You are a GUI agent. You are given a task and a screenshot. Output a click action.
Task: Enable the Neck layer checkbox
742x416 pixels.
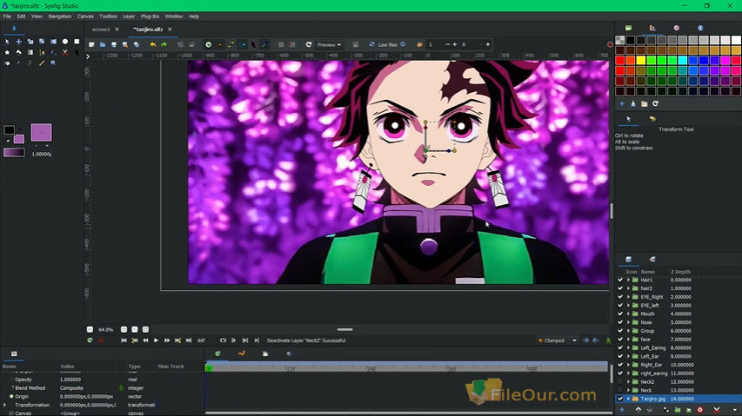pos(620,391)
